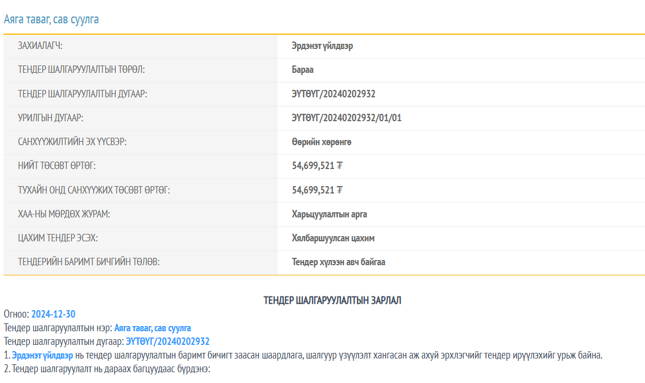Select invitation number ЭУТӨҮГ/20240202932/01/01
This screenshot has width=645, height=383.
point(347,118)
